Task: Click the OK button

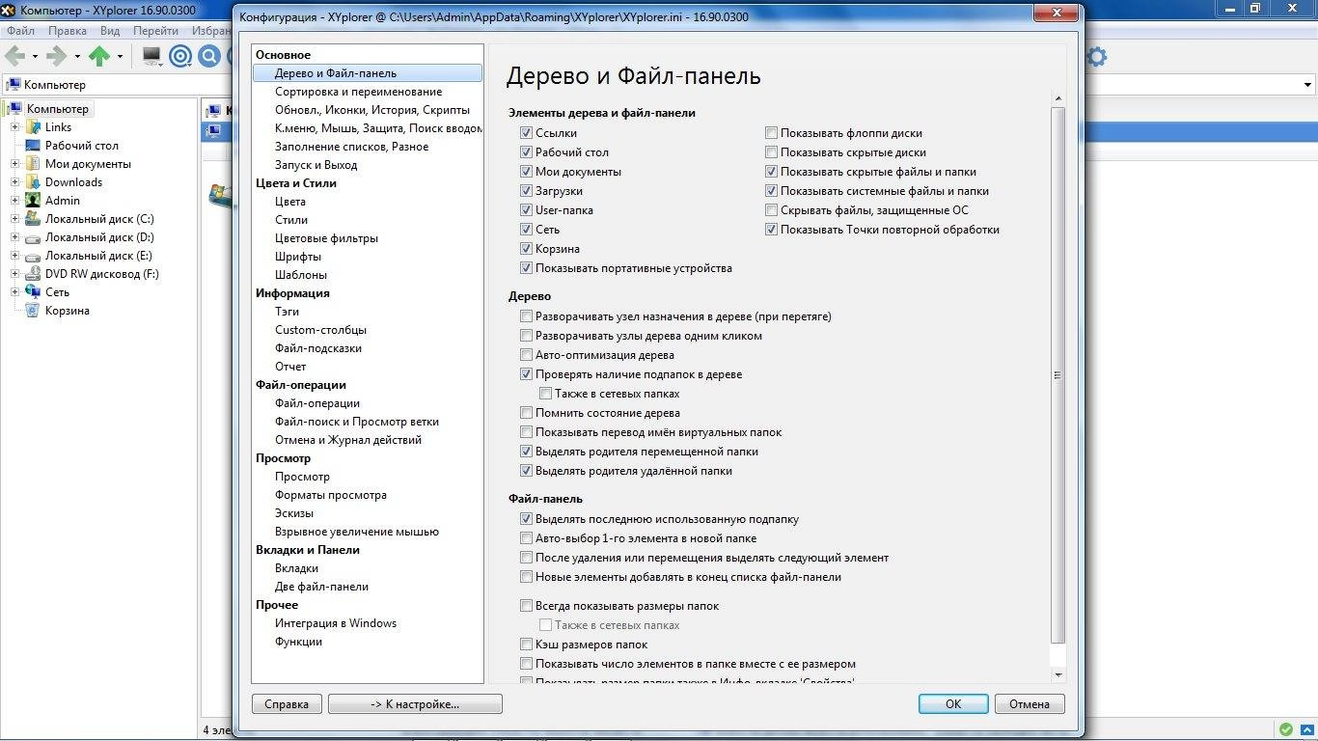Action: (953, 703)
